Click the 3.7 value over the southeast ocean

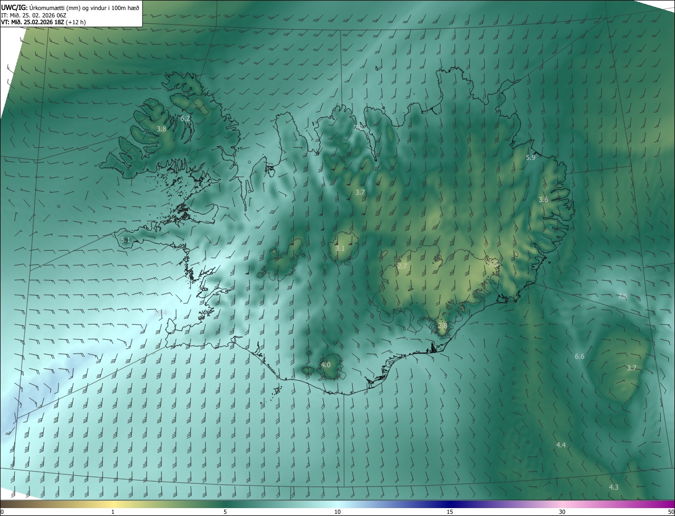pyautogui.click(x=632, y=368)
